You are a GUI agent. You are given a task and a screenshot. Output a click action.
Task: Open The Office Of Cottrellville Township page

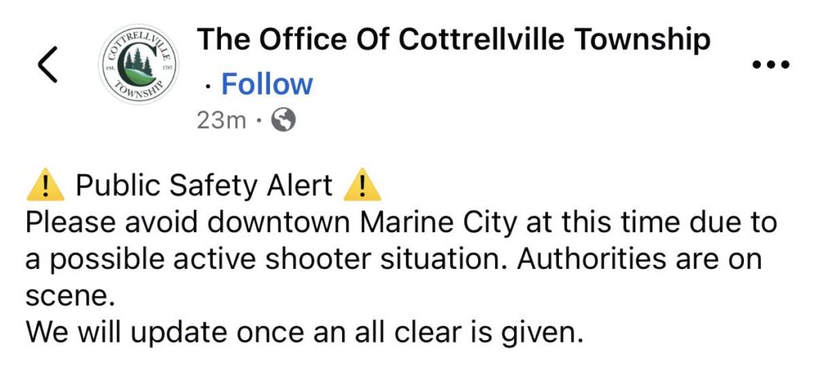point(453,39)
